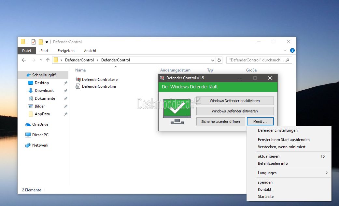This screenshot has height=206, width=339.
Task: Click Defender Control title bar app icon
Action: [162, 78]
